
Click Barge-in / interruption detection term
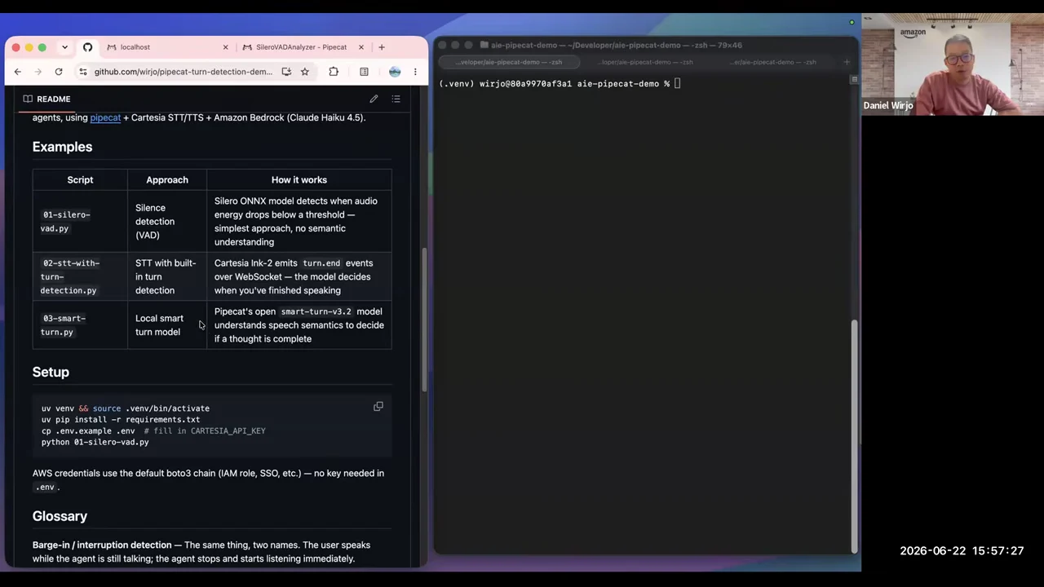pos(102,545)
